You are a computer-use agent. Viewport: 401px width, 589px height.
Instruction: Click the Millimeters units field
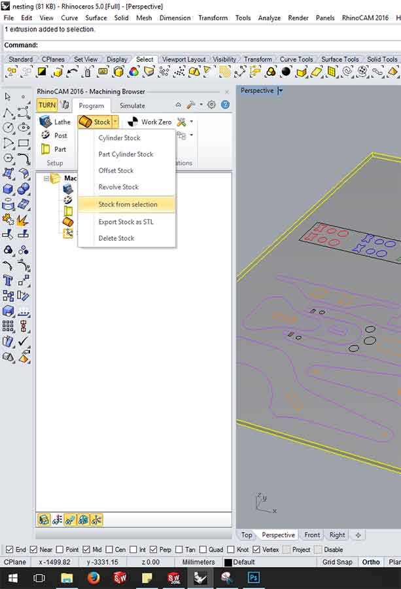click(x=198, y=562)
